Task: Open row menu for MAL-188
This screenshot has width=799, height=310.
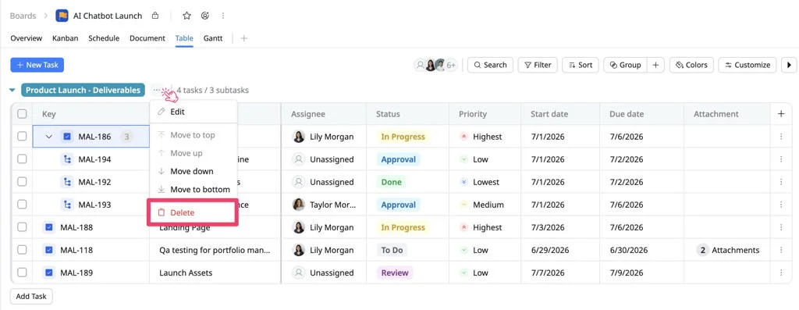Action: (781, 227)
